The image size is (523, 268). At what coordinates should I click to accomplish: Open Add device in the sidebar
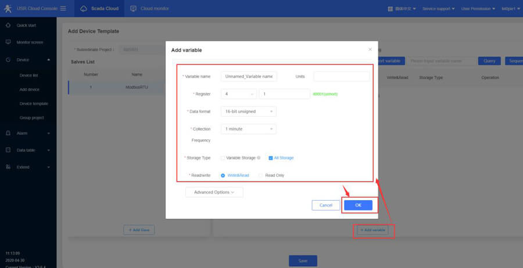30,89
